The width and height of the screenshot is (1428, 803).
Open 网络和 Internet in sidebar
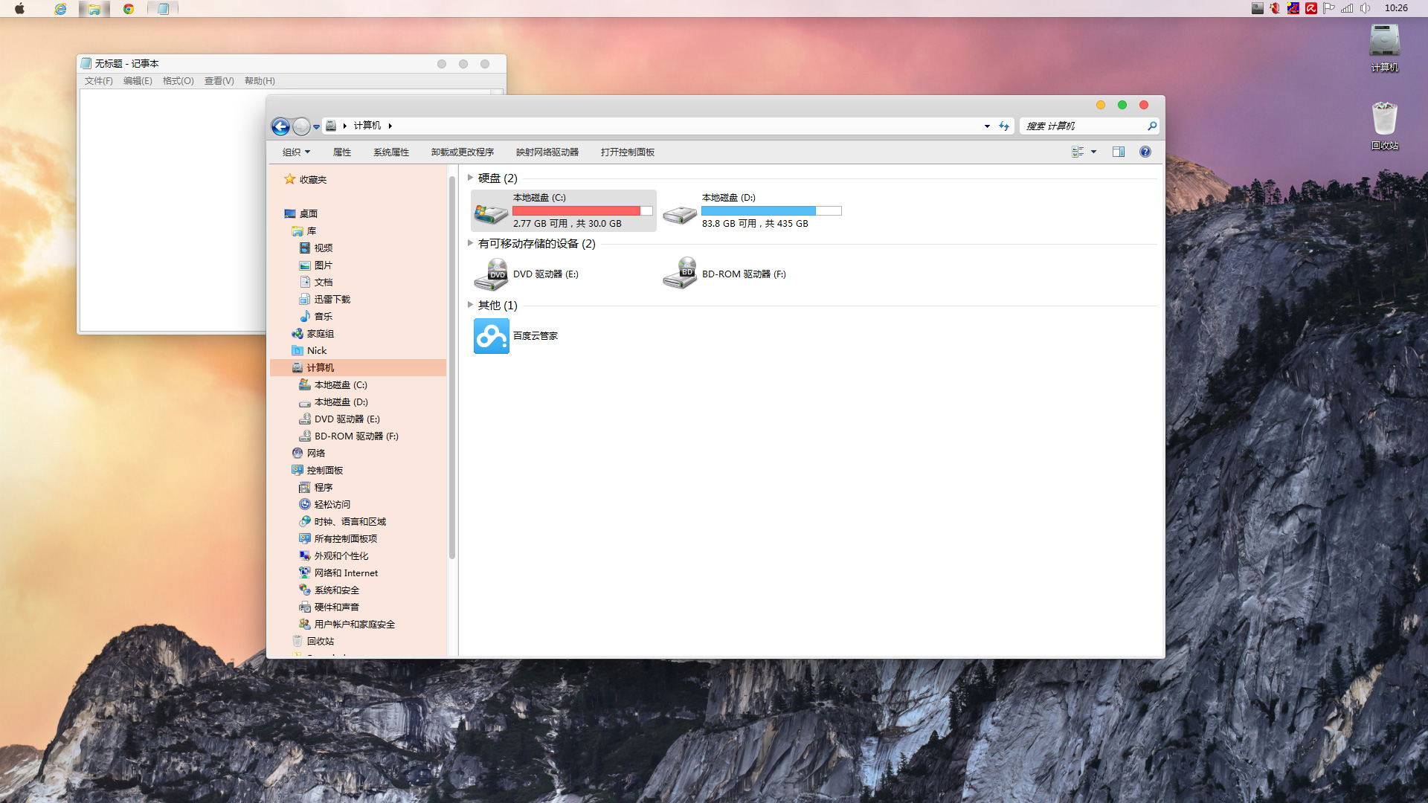point(338,573)
